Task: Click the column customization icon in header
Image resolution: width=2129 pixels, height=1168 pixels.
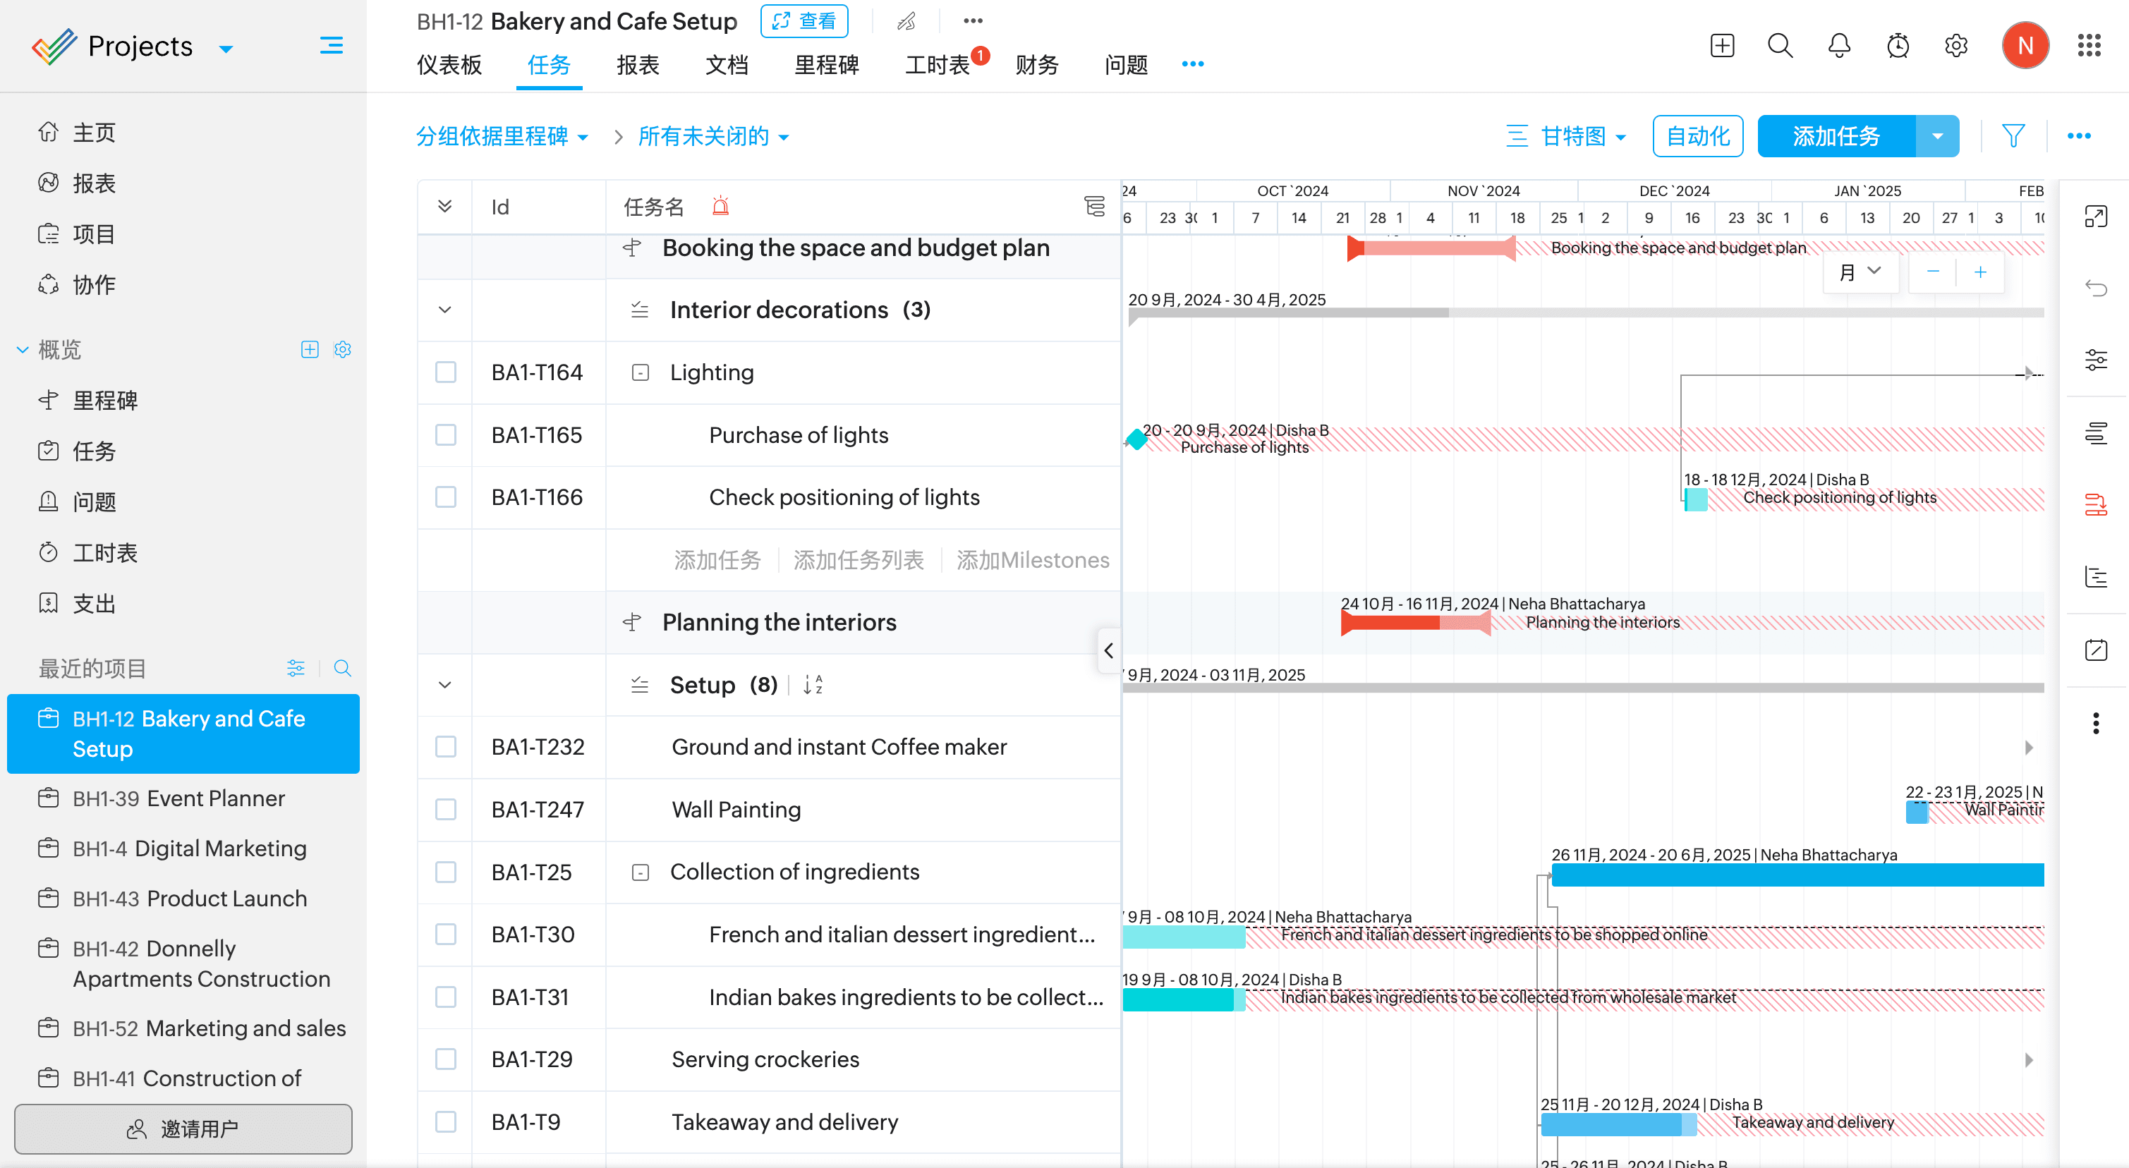Action: [x=1094, y=206]
